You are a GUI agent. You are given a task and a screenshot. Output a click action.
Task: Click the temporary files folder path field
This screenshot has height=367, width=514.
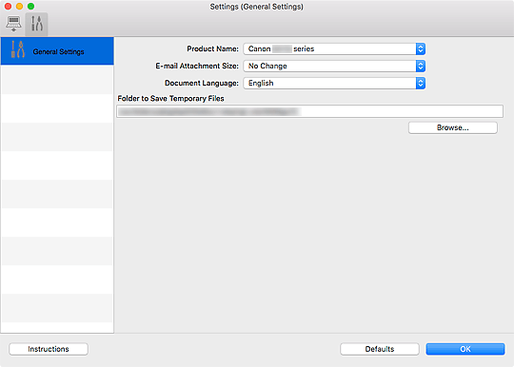(309, 111)
